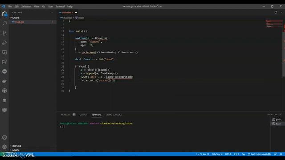Switch to the Problems panel tab
This screenshot has width=285, height=160.
tap(68, 115)
